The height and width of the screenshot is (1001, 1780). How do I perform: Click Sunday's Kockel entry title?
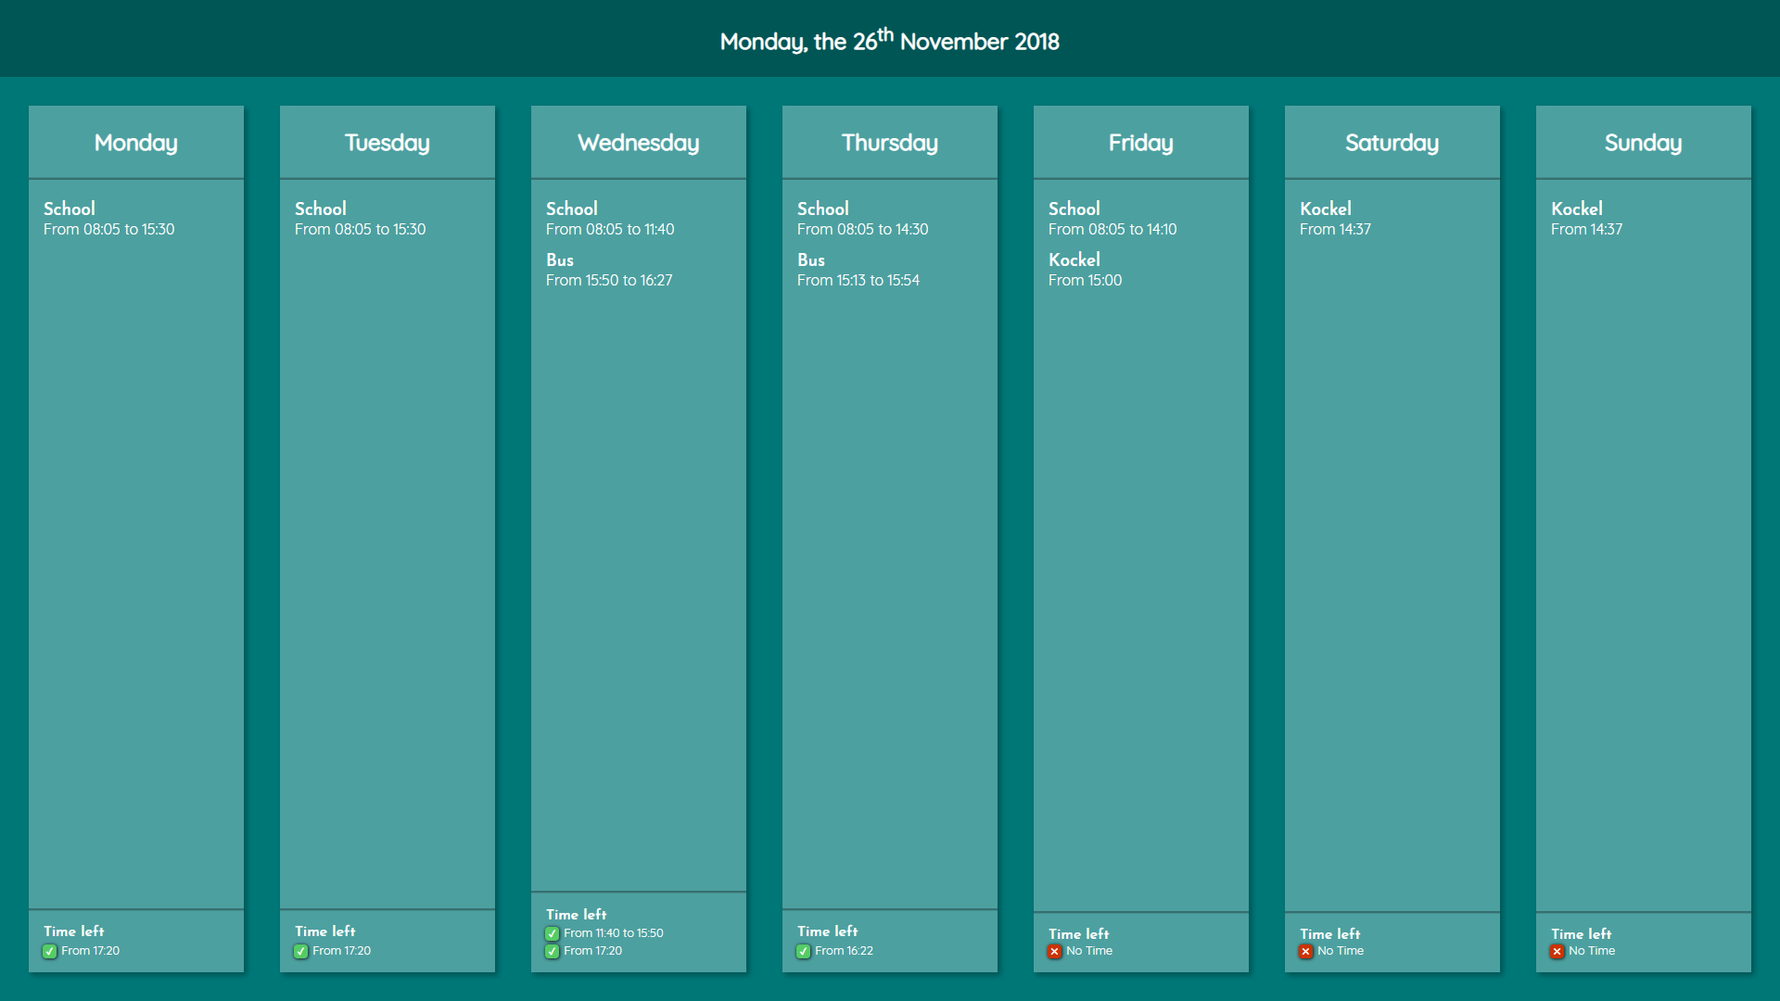(x=1577, y=209)
